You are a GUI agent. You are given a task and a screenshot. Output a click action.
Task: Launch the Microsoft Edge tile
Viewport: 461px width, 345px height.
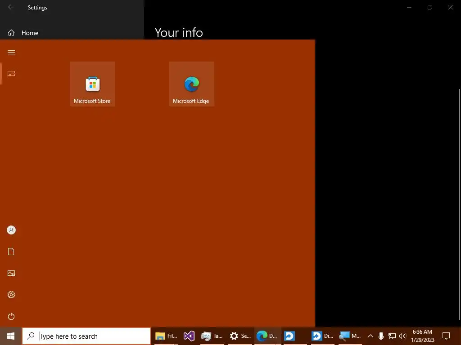tap(192, 84)
